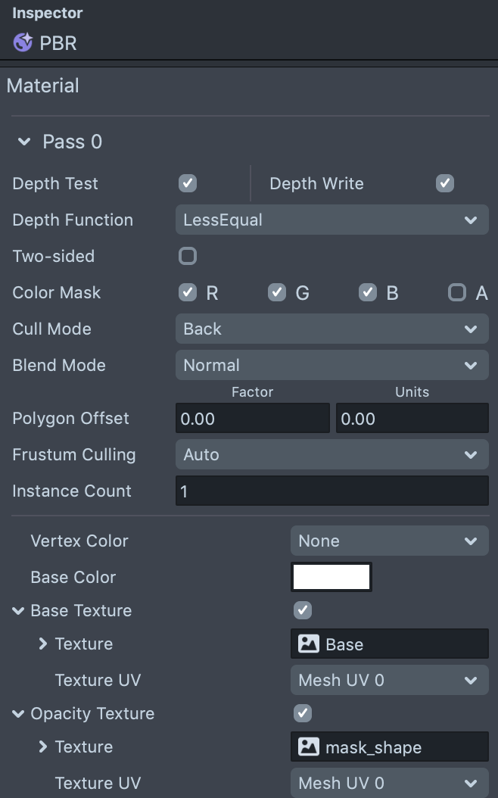Disable the Opacity Texture checkbox
This screenshot has height=798, width=498.
click(302, 713)
